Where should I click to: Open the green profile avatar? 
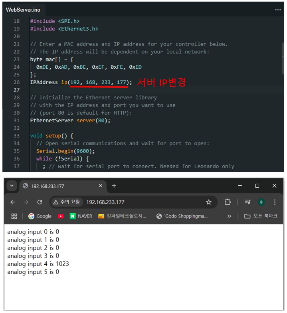[261, 202]
